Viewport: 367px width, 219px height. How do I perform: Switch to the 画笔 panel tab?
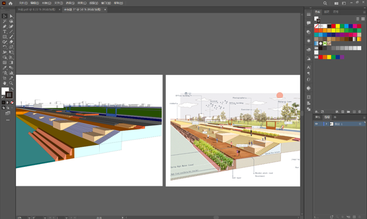[x=327, y=11]
